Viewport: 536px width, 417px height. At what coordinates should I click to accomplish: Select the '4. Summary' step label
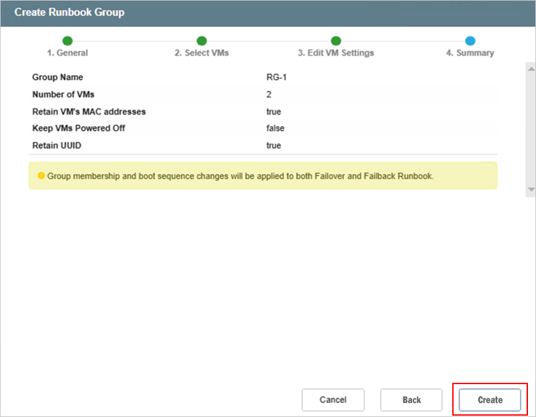click(470, 53)
